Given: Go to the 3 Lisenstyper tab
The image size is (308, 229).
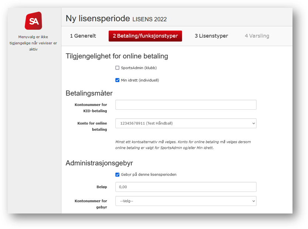Looking at the screenshot, I should click(211, 36).
